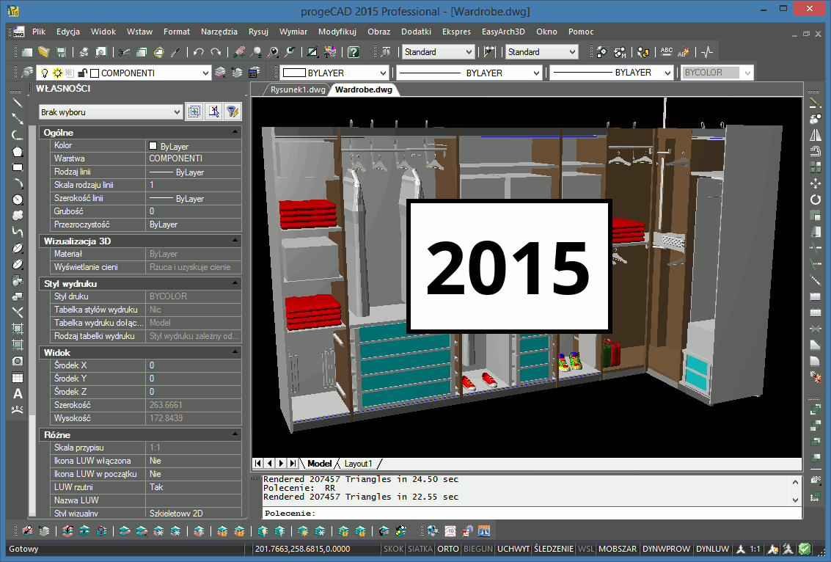Choose the Text tool marked A

coord(18,394)
